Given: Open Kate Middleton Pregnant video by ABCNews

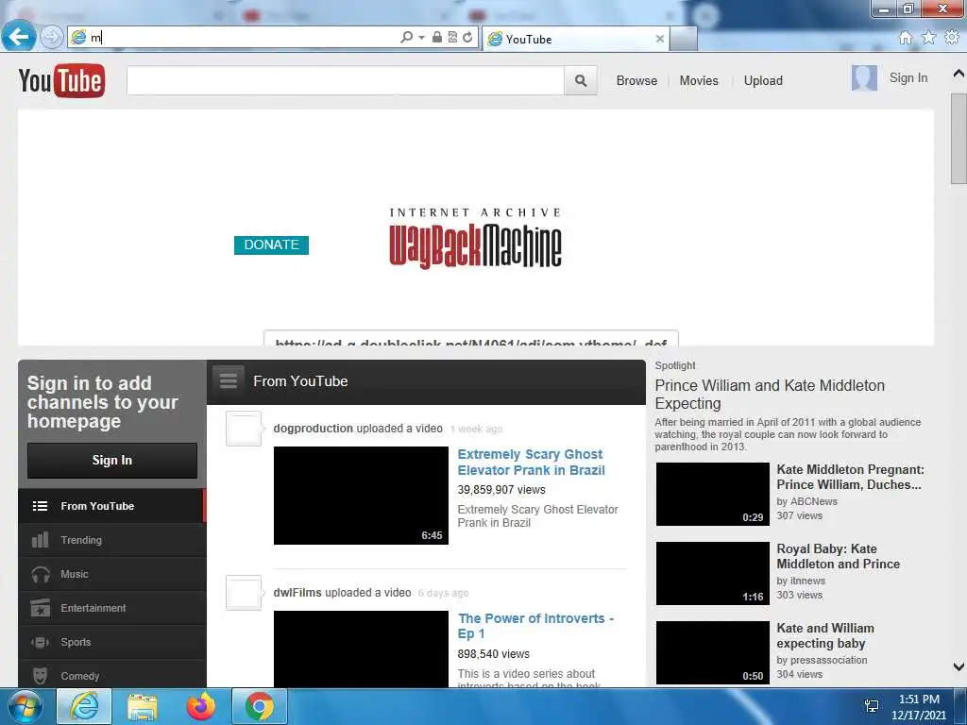Looking at the screenshot, I should click(x=851, y=477).
